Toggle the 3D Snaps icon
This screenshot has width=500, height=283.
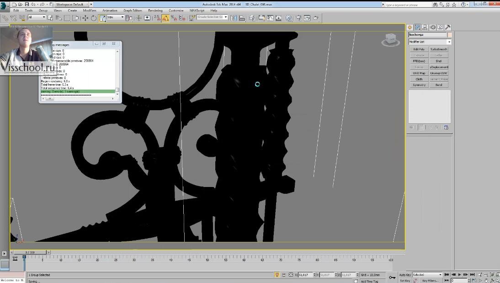click(x=157, y=18)
